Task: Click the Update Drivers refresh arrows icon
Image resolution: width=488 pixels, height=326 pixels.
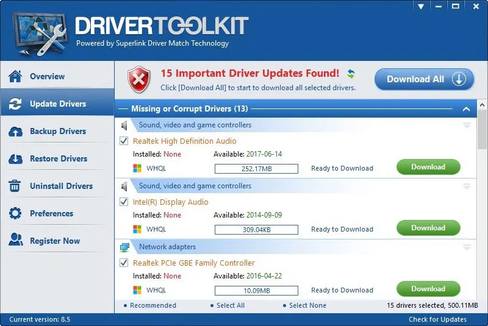Action: click(x=15, y=104)
